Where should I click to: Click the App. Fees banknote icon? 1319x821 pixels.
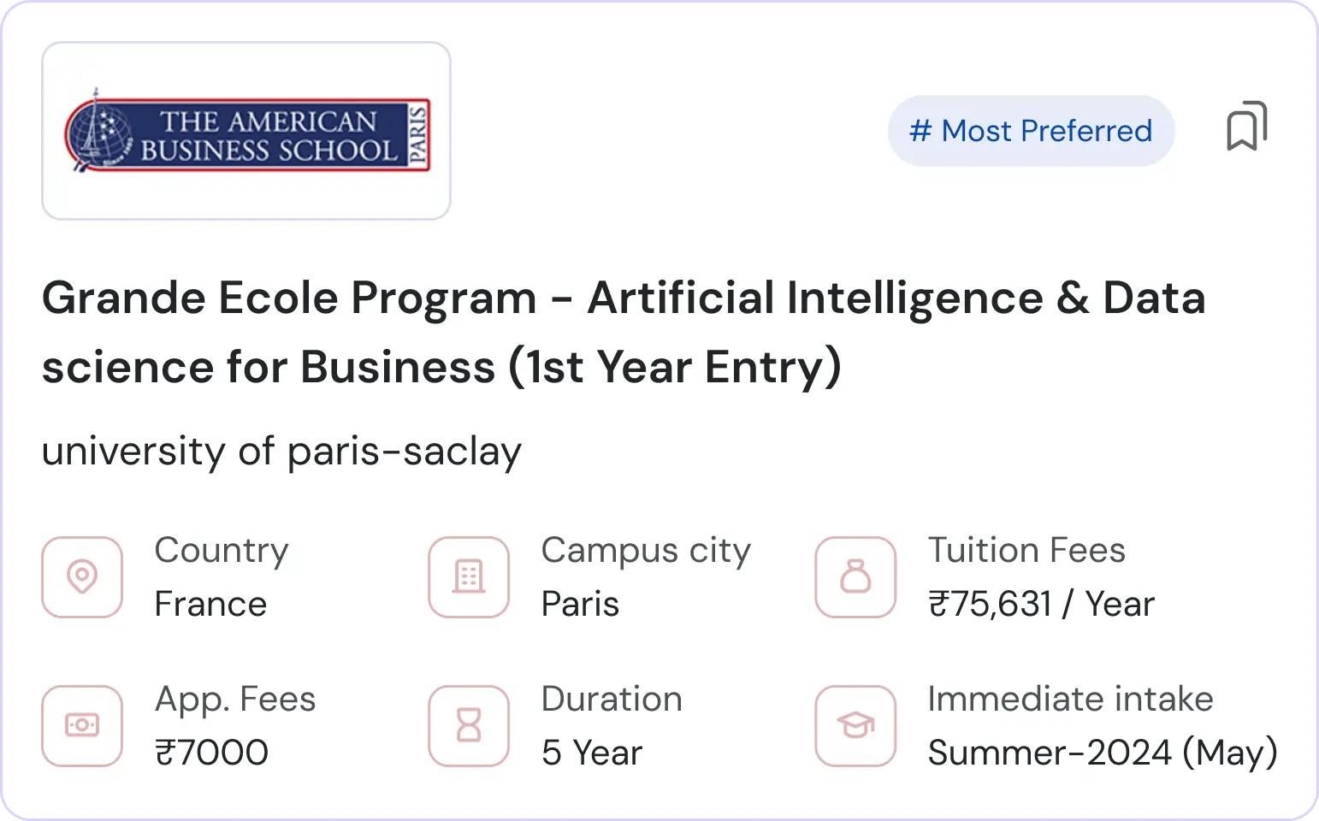[x=82, y=725]
